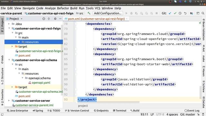Click src breadcrumb in navigation bar

click(x=80, y=13)
